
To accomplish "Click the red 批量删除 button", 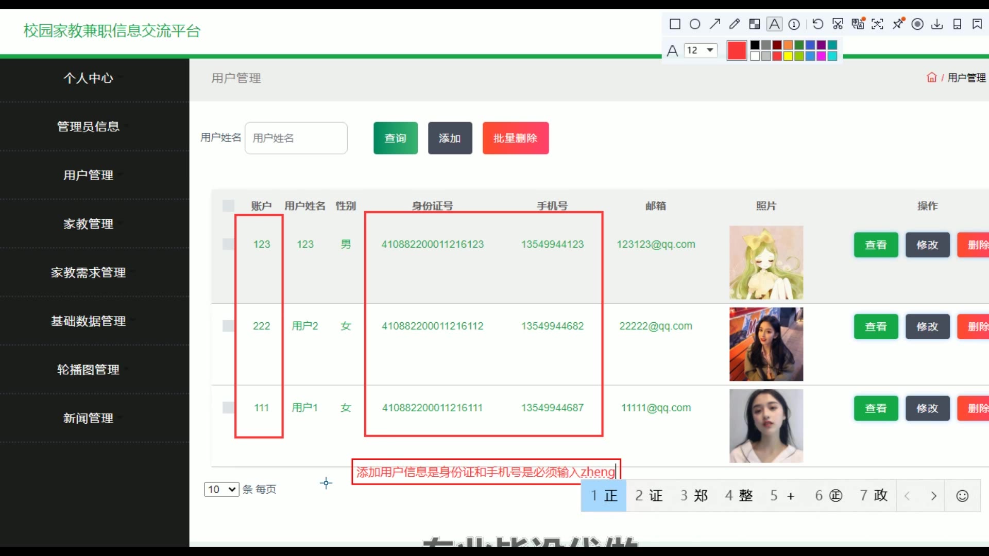I will (515, 138).
